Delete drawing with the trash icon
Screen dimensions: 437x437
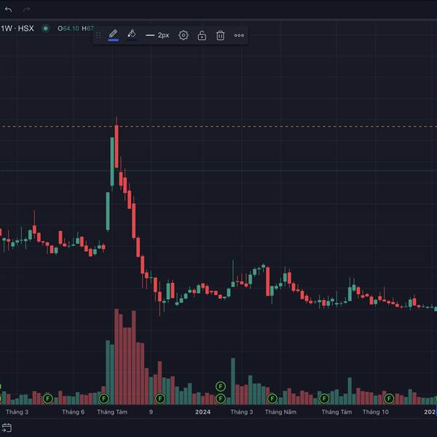(220, 36)
